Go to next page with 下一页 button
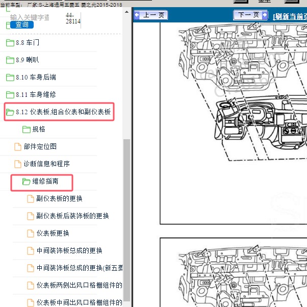The image size is (307, 307). click(250, 15)
